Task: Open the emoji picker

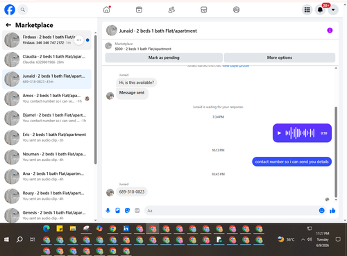Action: 321,210
